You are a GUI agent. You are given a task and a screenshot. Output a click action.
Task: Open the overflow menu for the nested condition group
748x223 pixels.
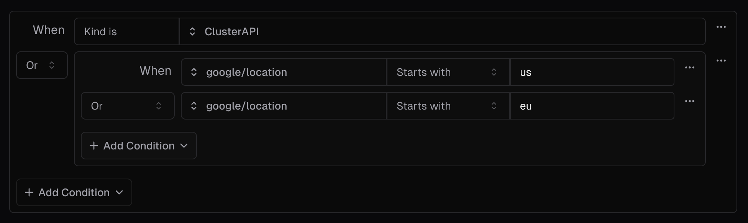click(722, 60)
